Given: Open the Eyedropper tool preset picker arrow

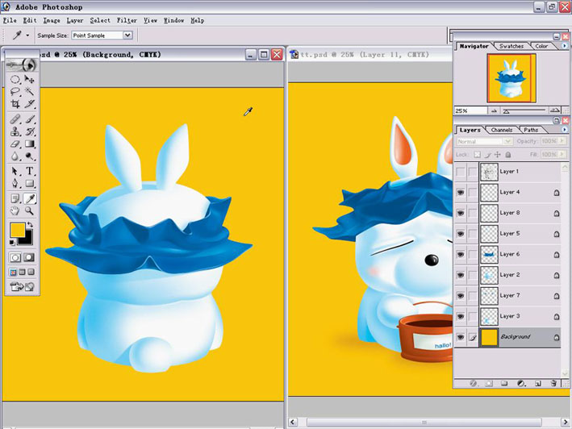Looking at the screenshot, I should coord(27,35).
